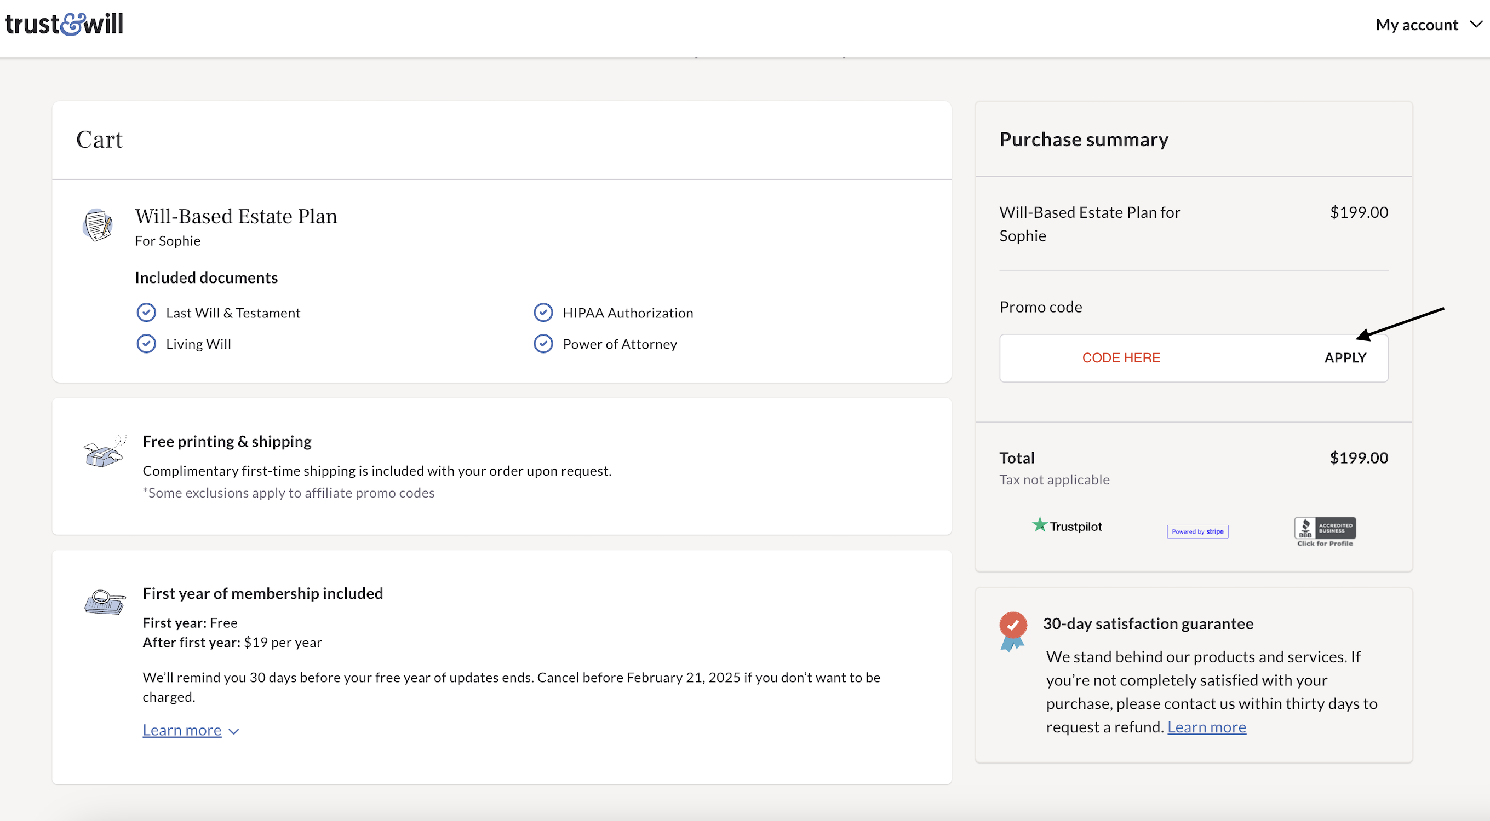Click the 'First year: Free' line
Screen dimensions: 1490x821
tap(190, 623)
